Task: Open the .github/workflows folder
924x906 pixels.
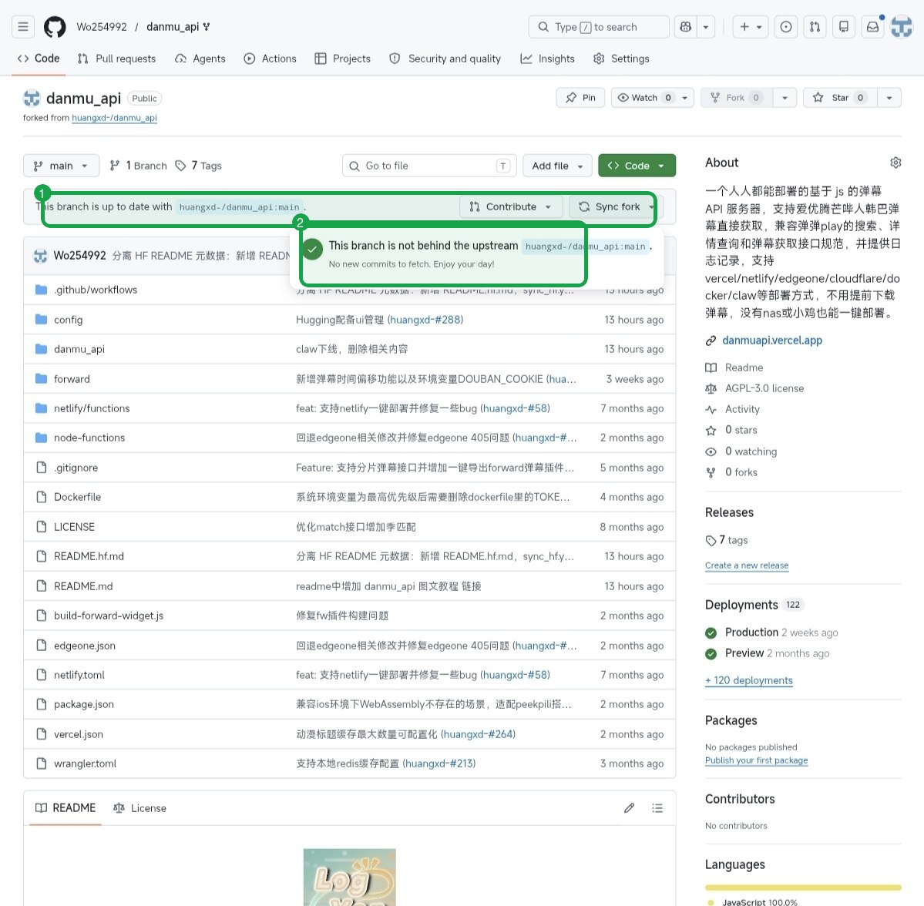Action: coord(96,289)
